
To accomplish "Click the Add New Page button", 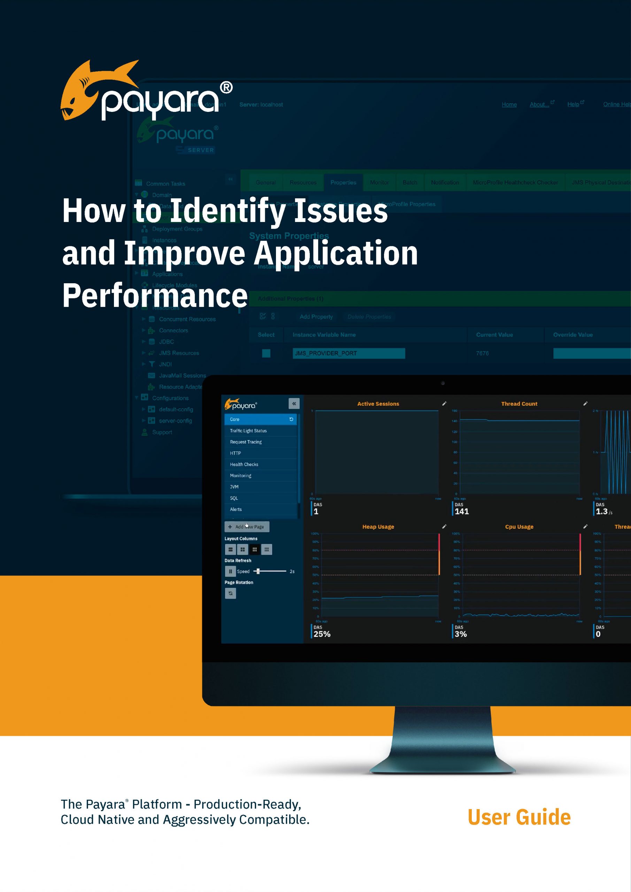I will [247, 527].
